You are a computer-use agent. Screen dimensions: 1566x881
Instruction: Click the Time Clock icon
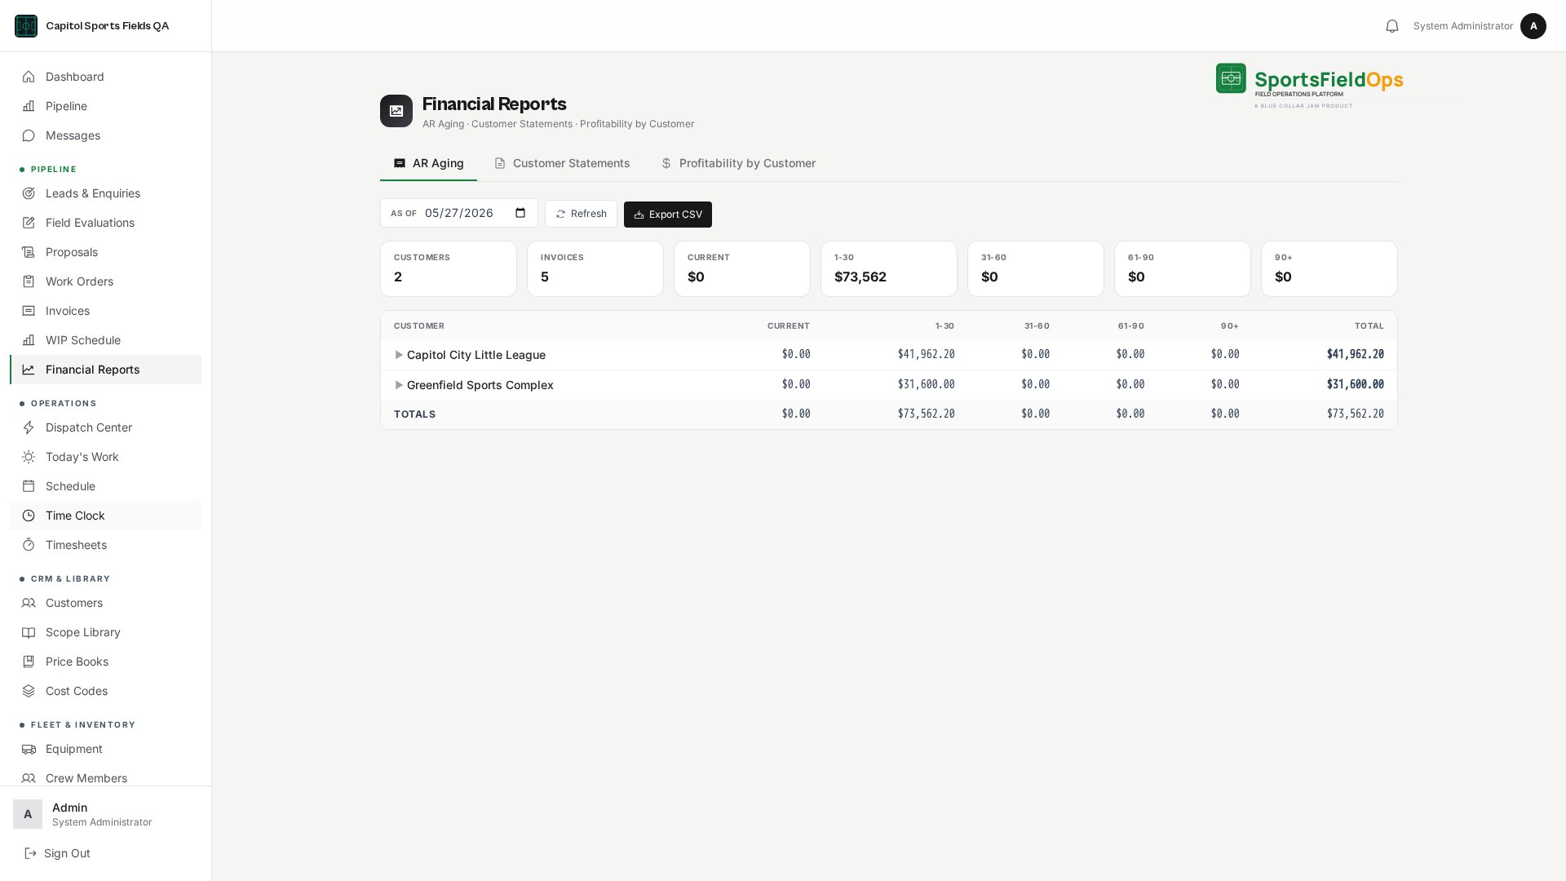(29, 516)
